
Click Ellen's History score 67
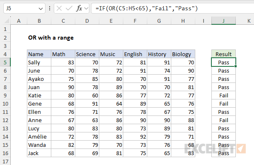(x=159, y=112)
